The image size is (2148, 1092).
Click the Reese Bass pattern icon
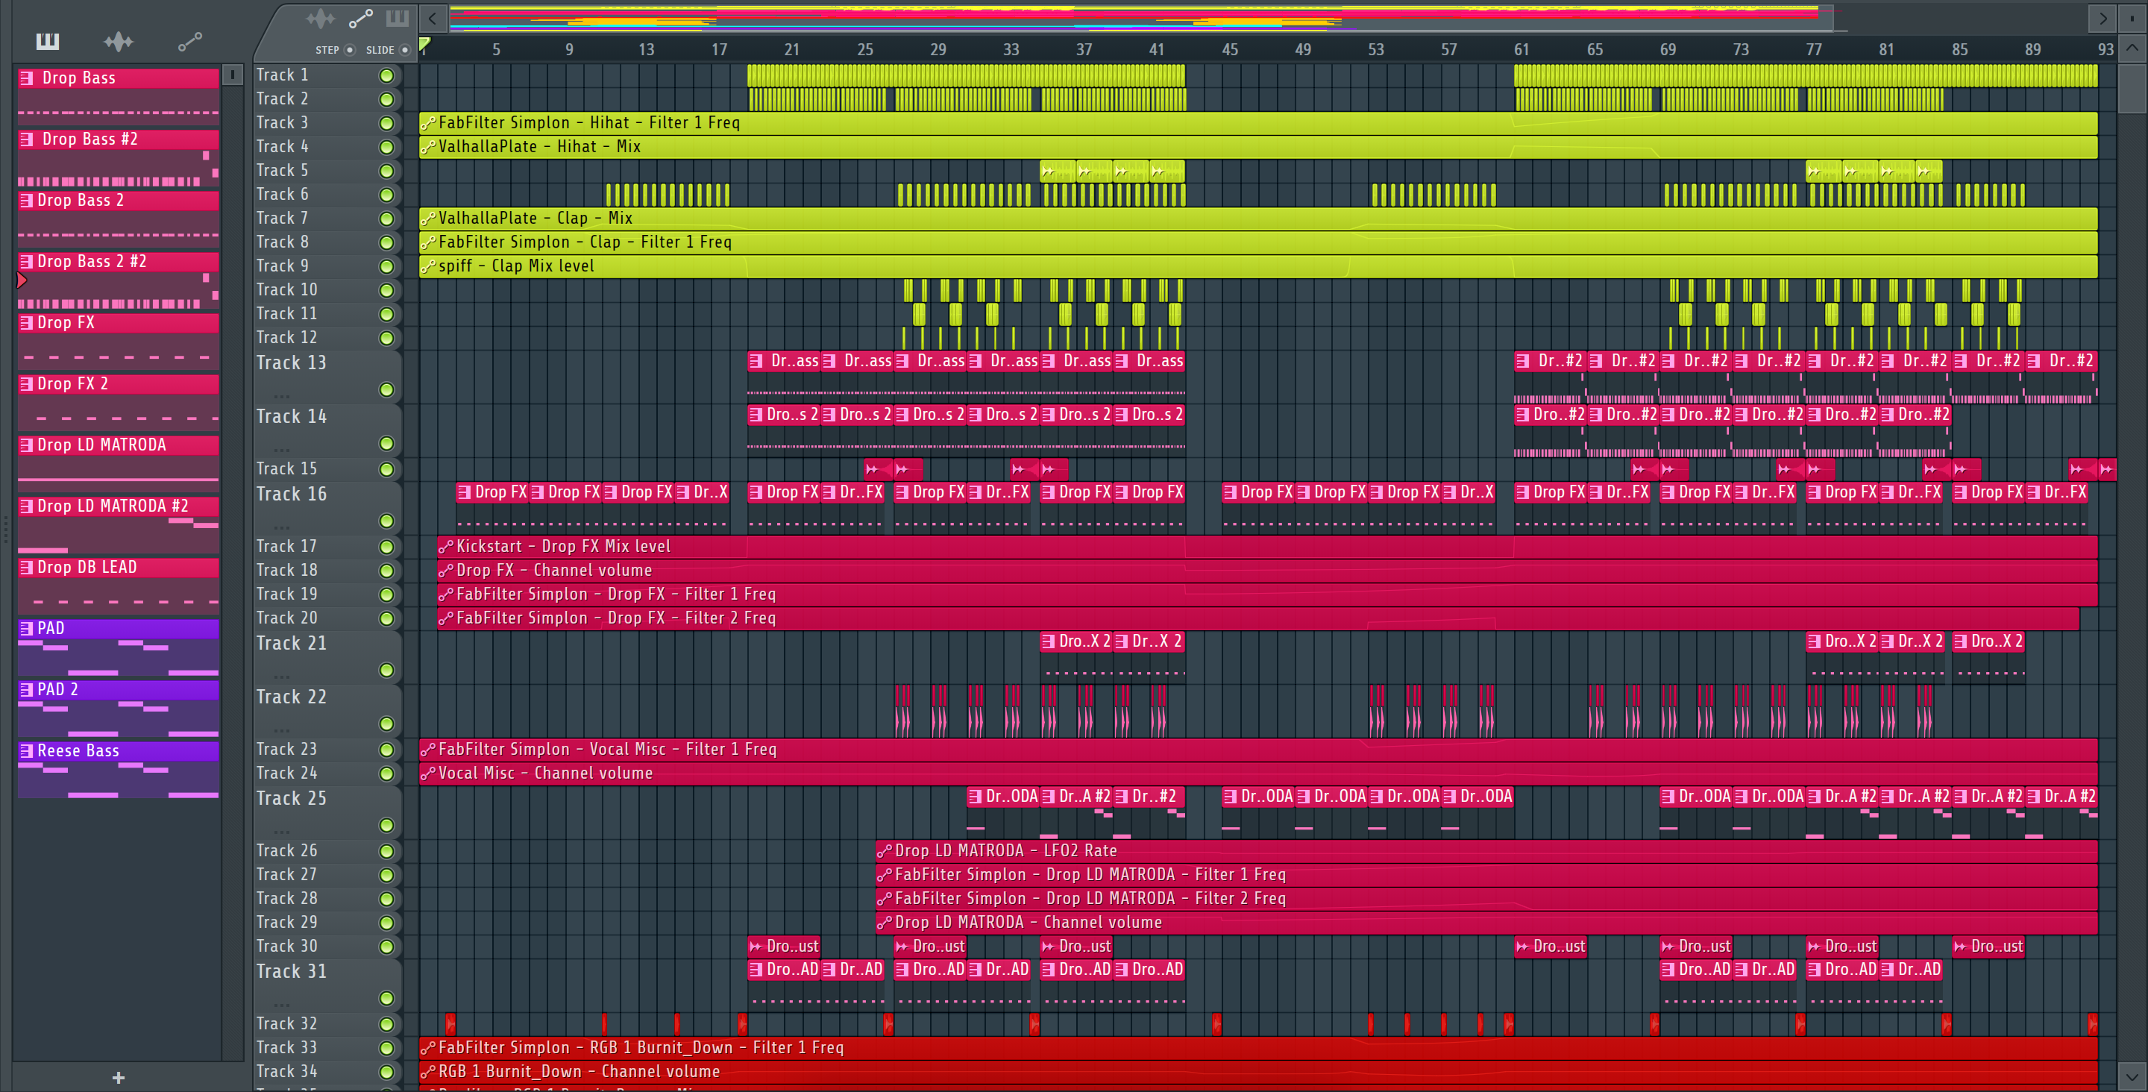28,751
